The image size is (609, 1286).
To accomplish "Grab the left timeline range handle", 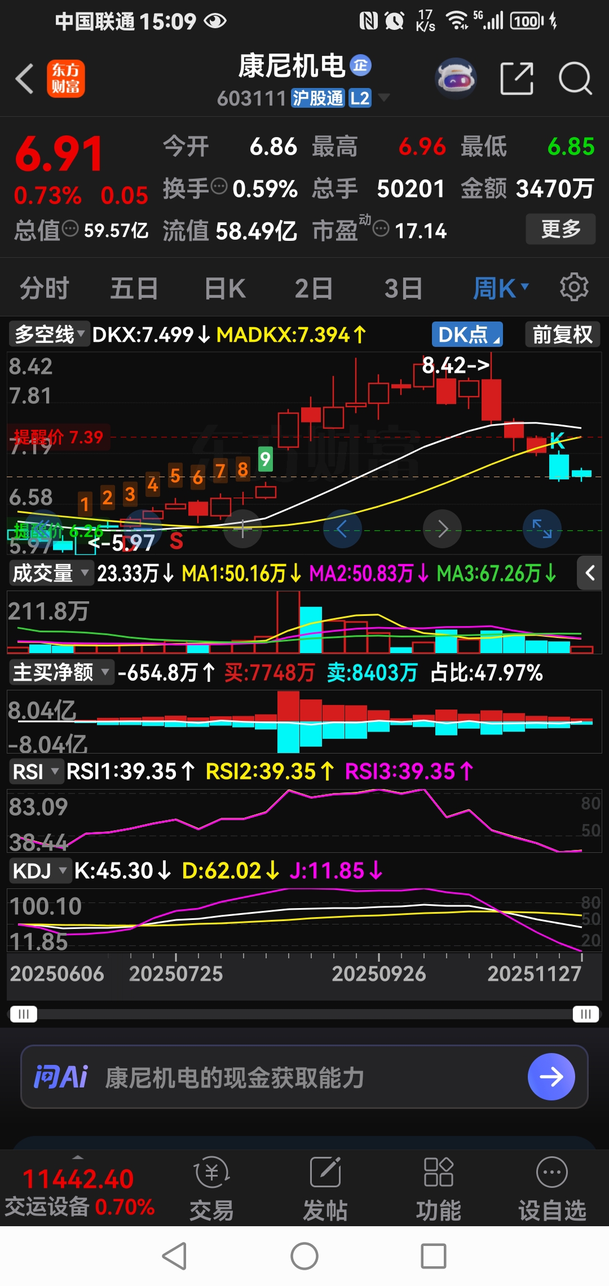I will (23, 1014).
